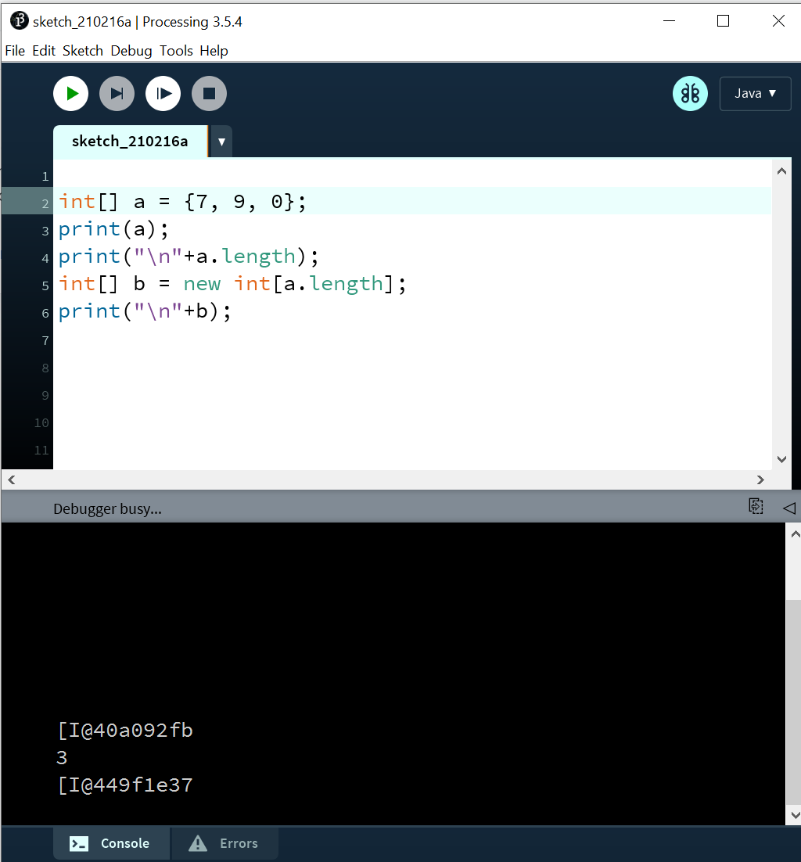Stop the running sketch
This screenshot has width=801, height=862.
point(209,93)
